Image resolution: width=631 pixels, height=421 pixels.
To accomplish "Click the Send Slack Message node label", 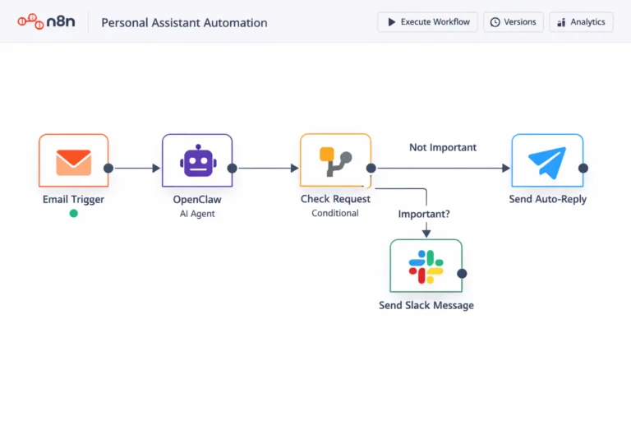I will 426,305.
